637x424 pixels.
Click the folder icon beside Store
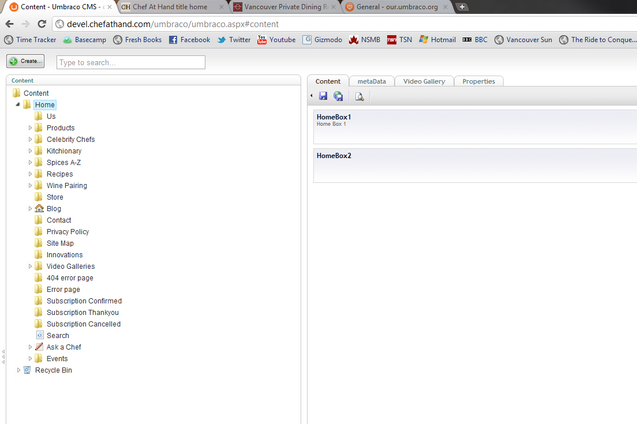click(39, 197)
